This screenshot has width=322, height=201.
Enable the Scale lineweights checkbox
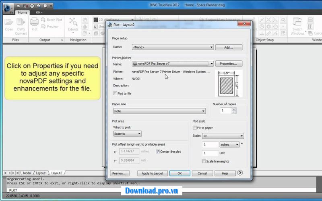click(x=204, y=161)
